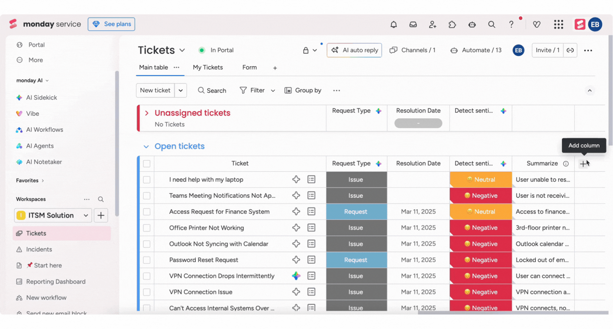Open the New ticket dropdown arrow
This screenshot has height=329, width=613.
click(x=181, y=91)
